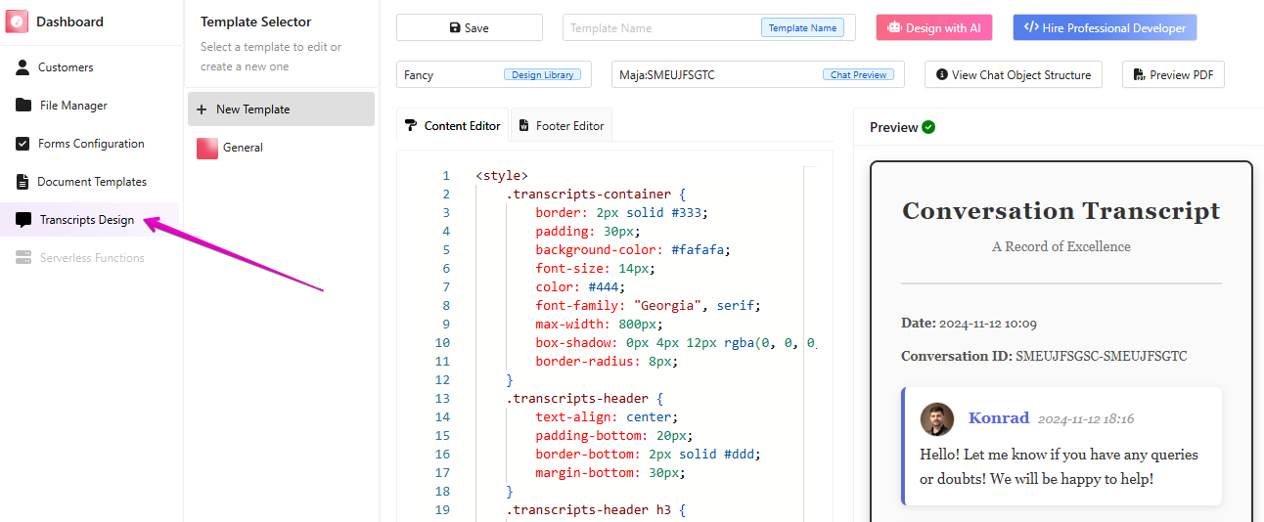Click the General template red thumbnail
1264x522 pixels.
[206, 148]
